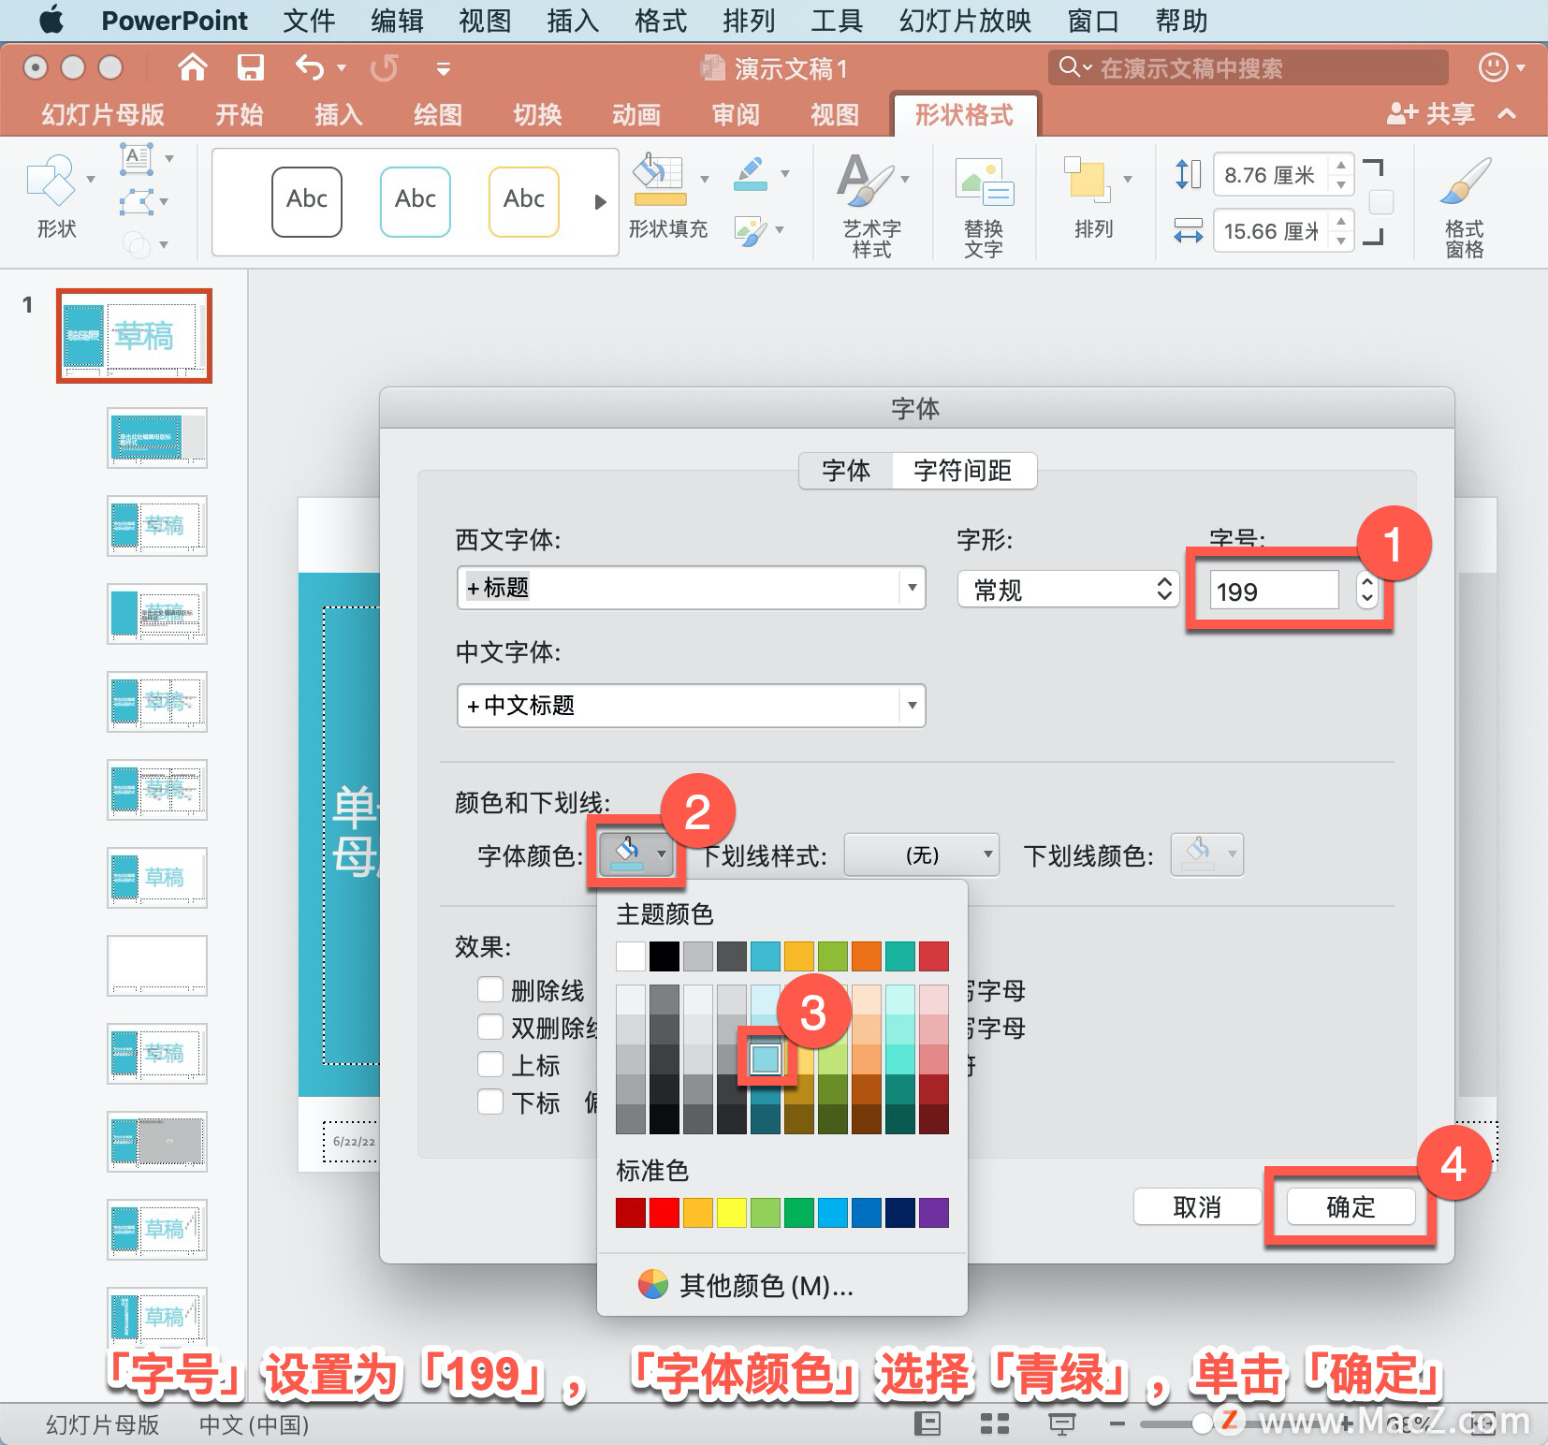
Task: Switch to Slide Sorter view
Action: (x=994, y=1423)
